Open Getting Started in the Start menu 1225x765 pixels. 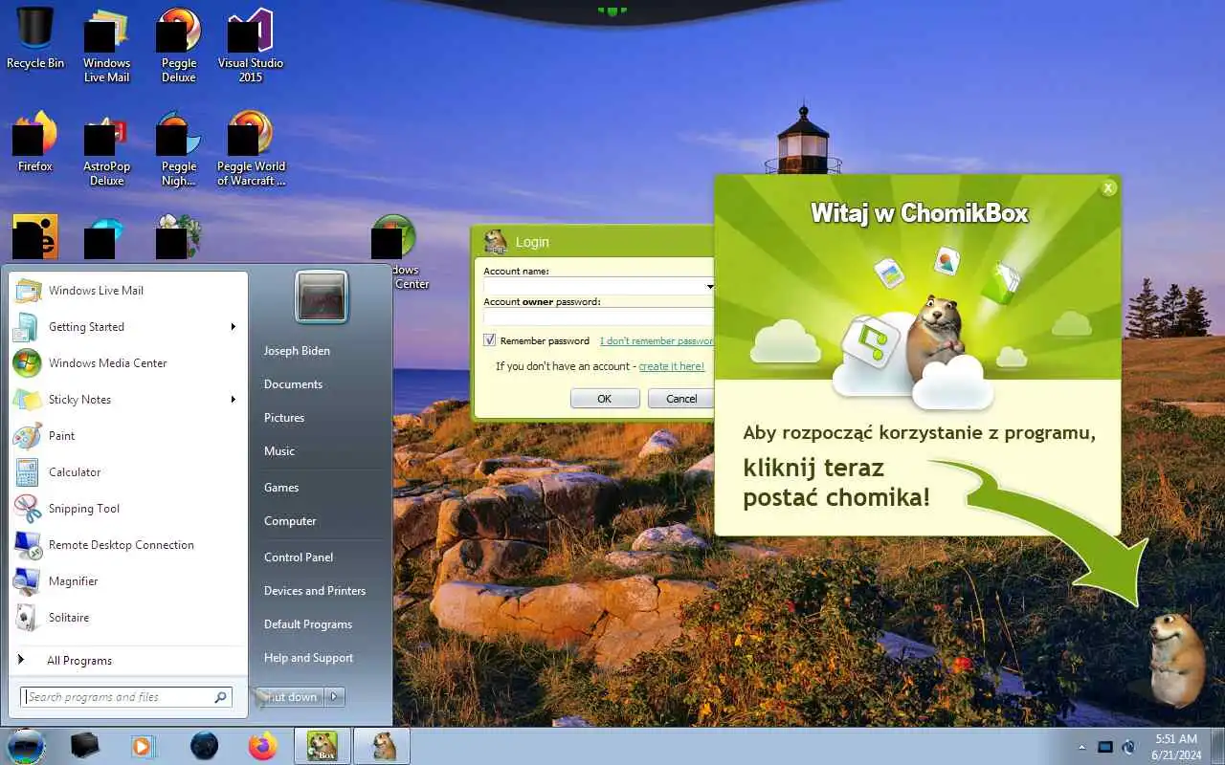129,327
